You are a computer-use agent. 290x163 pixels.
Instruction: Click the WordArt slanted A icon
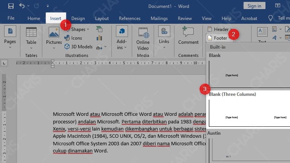pyautogui.click(x=274, y=38)
